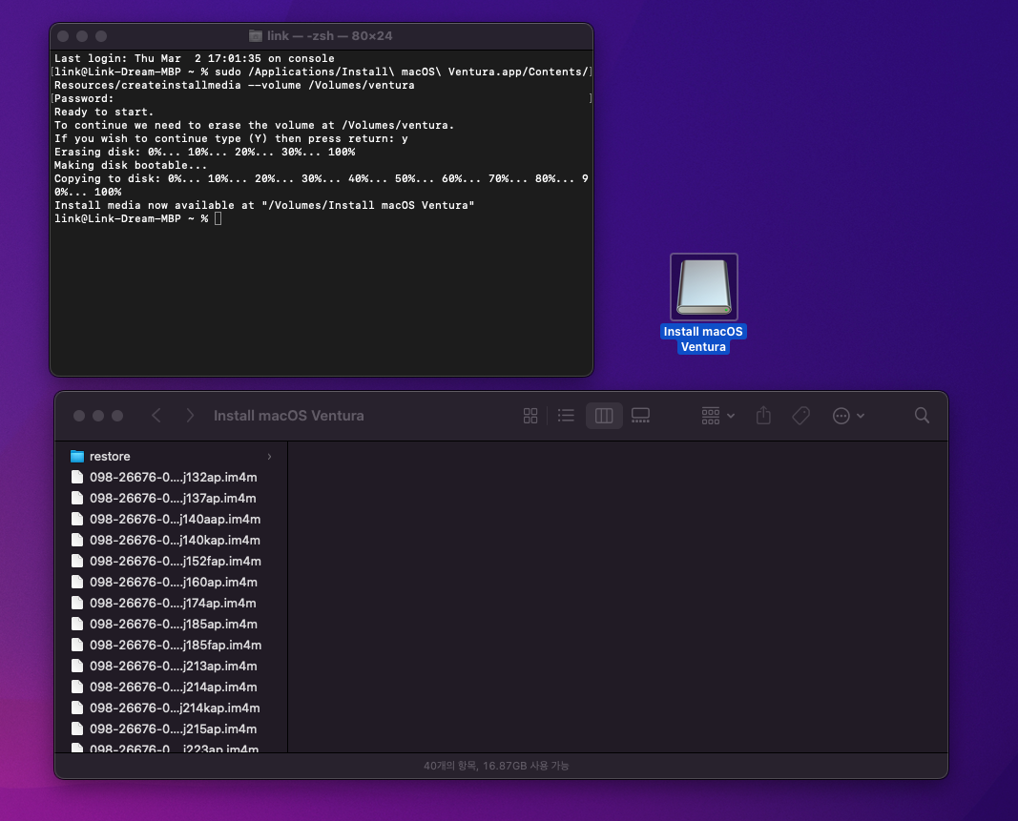Select the file ending j137ap.im4m
Viewport: 1018px width, 821px height.
[x=172, y=498]
